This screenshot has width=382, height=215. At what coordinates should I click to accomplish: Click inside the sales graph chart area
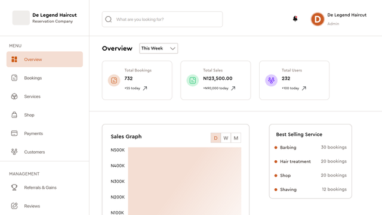184,181
